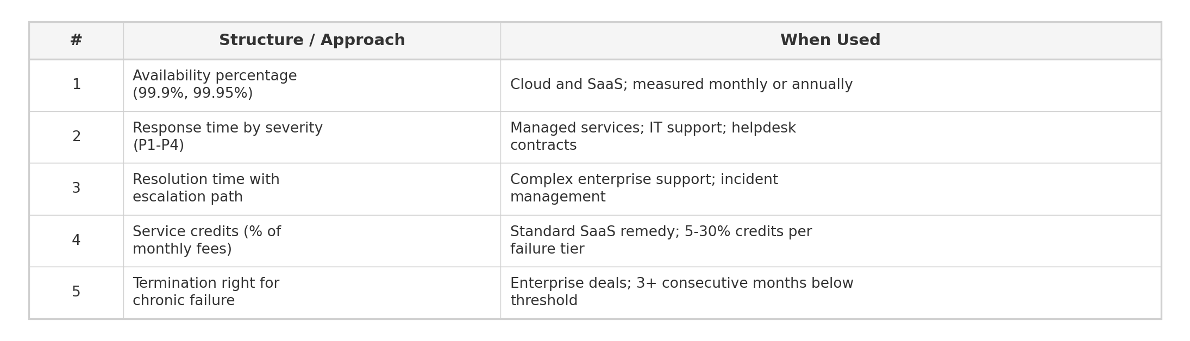Screen dimensions: 1190x341
Task: Select row number 2 cell
Action: coord(76,137)
